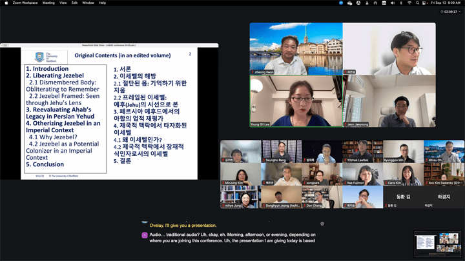Click the purple speaker avatar beside caption text
Screen dimensions: 465x261
click(145, 235)
